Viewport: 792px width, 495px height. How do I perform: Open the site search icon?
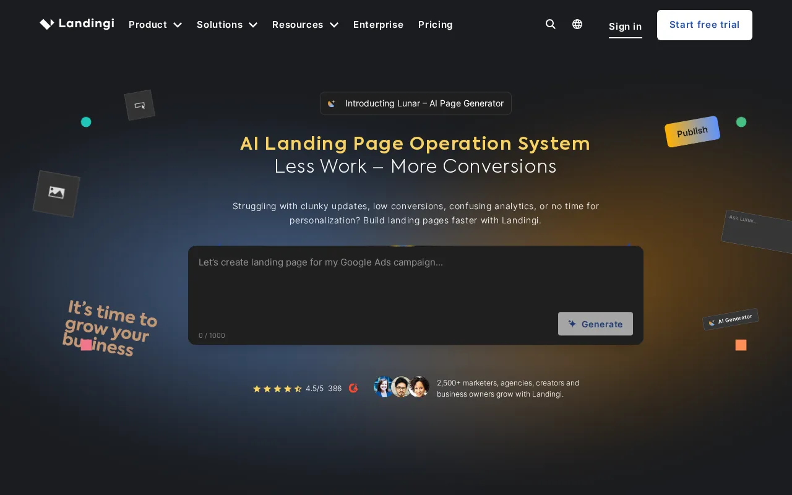pos(550,24)
